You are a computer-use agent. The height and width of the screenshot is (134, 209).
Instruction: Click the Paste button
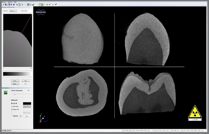(x=26, y=84)
